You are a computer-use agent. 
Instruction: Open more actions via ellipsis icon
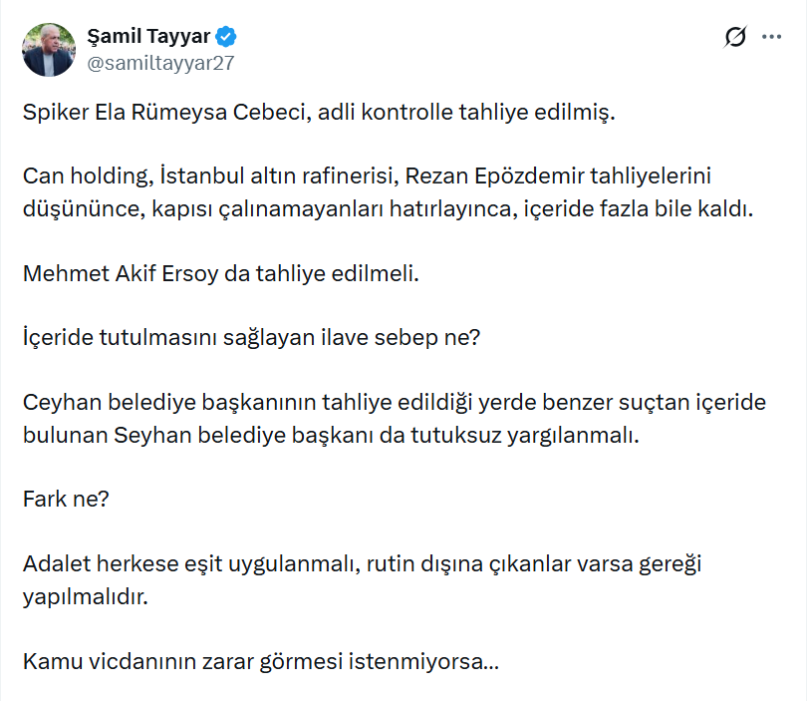770,36
